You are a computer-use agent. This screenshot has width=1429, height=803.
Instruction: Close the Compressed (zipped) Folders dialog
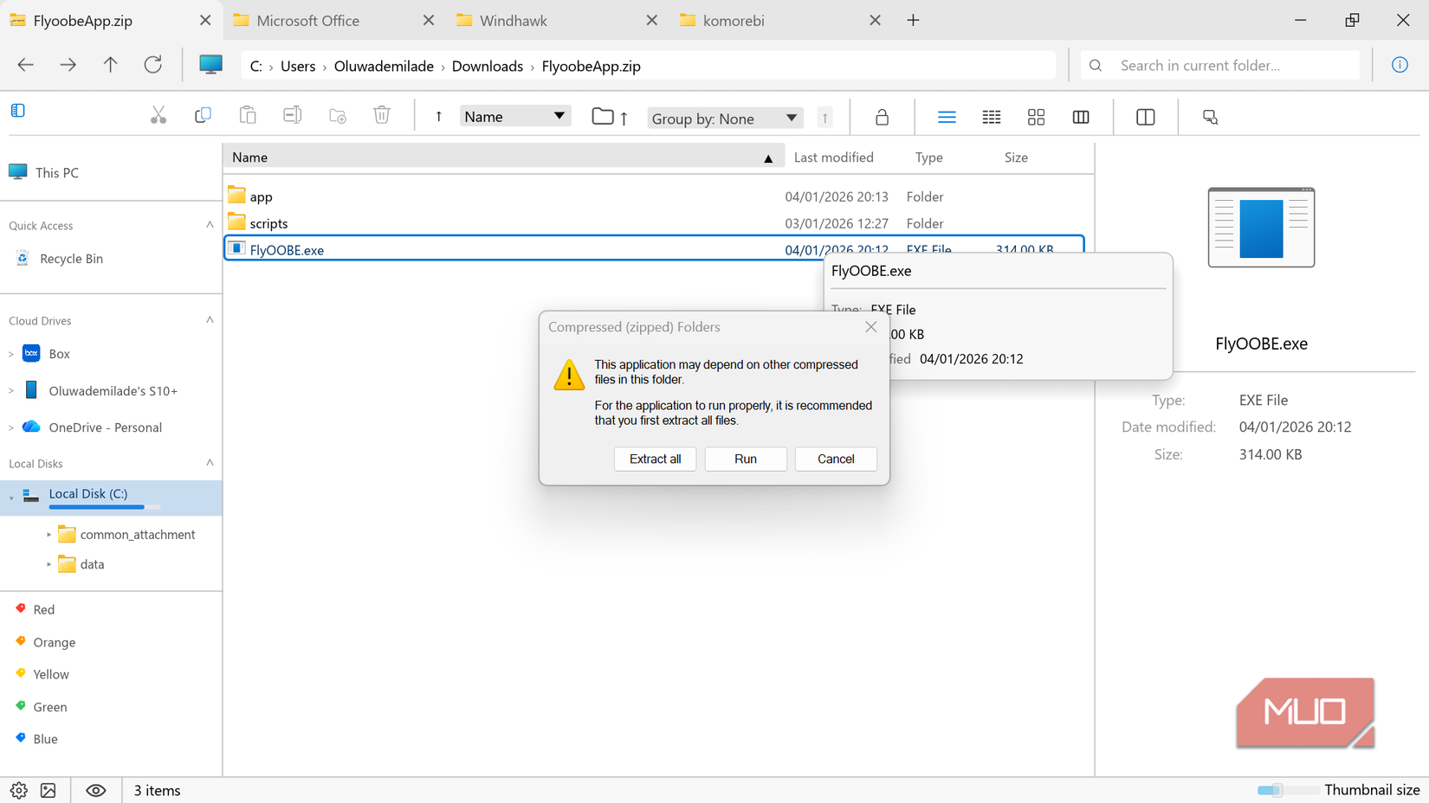pyautogui.click(x=871, y=326)
